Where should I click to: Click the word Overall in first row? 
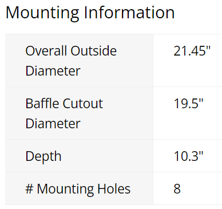[46, 51]
